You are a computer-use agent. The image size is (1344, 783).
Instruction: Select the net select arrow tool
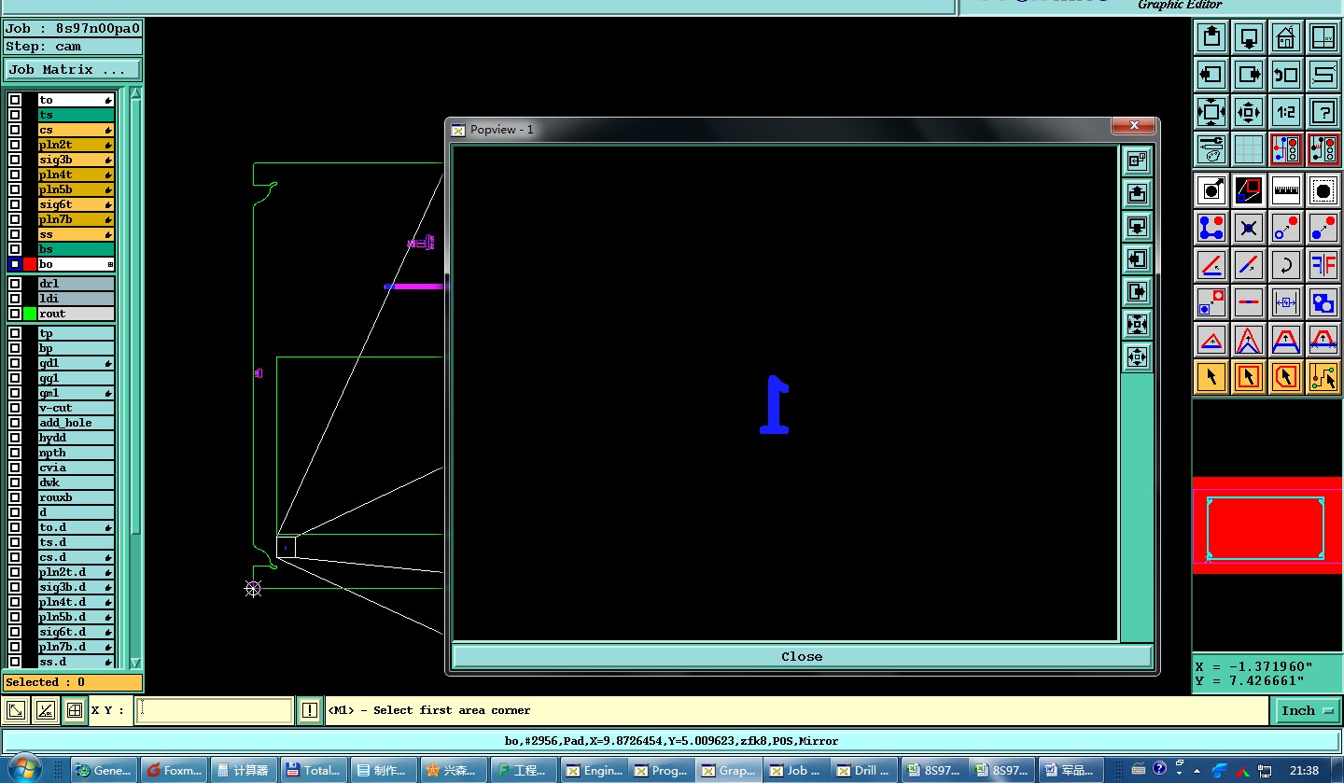pos(1323,377)
